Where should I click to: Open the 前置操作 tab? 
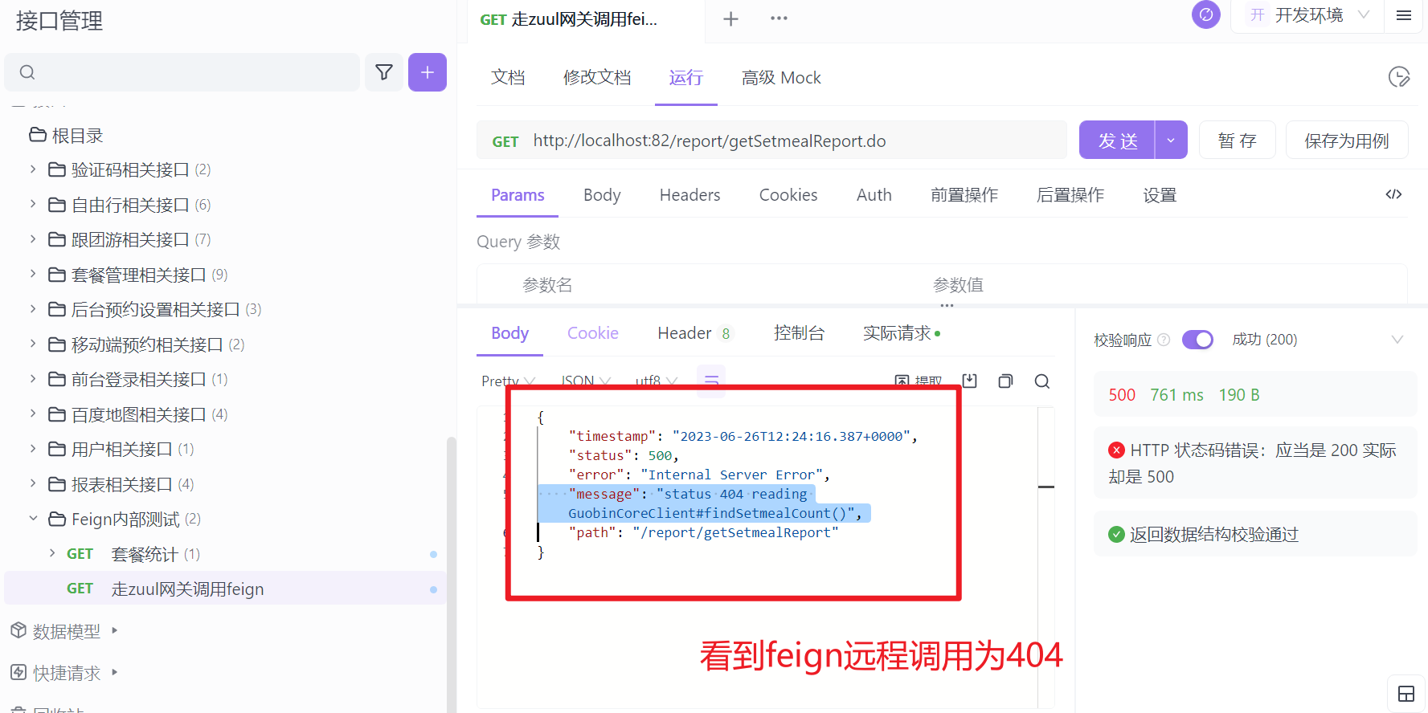964,195
